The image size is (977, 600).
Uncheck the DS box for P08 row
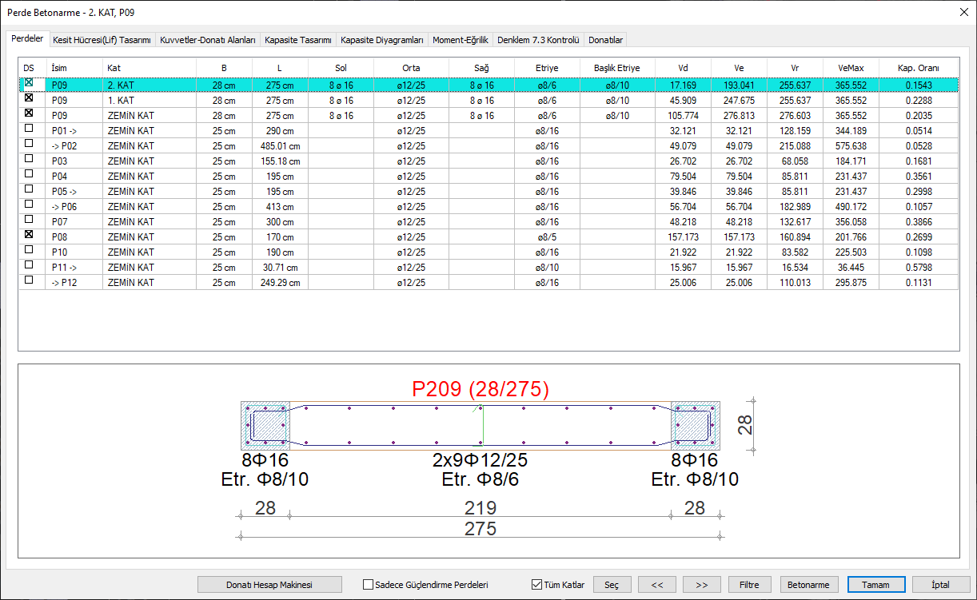29,234
